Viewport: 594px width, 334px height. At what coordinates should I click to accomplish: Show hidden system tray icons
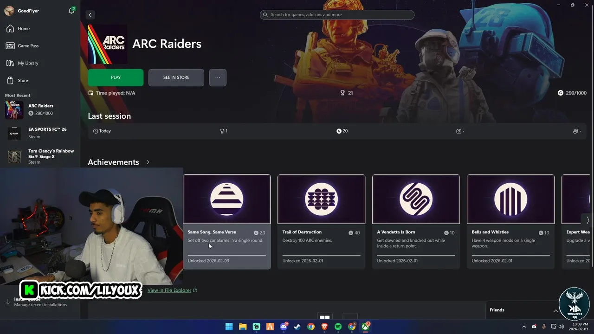524,327
